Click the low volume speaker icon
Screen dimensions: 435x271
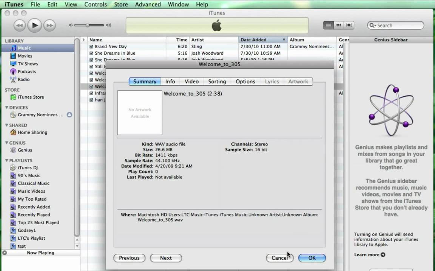click(71, 25)
